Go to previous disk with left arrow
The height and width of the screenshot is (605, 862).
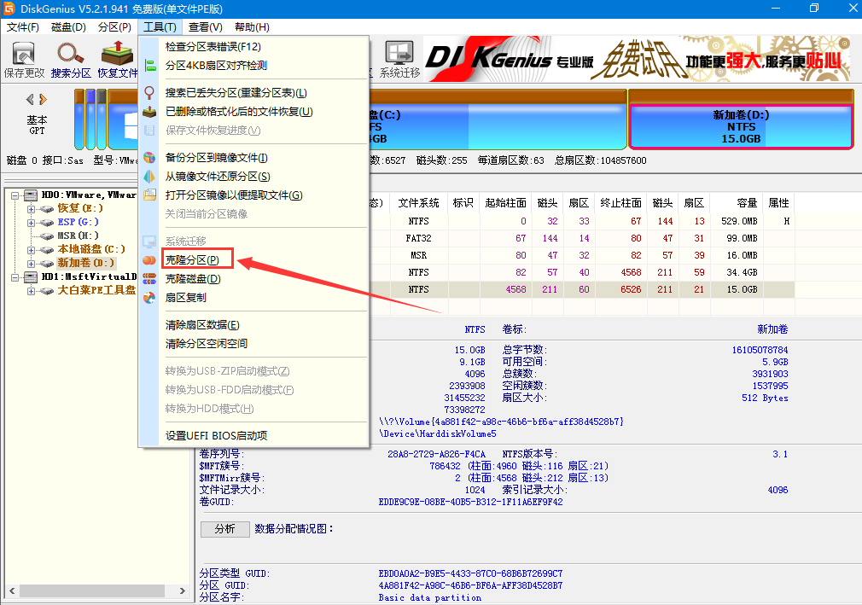click(30, 100)
